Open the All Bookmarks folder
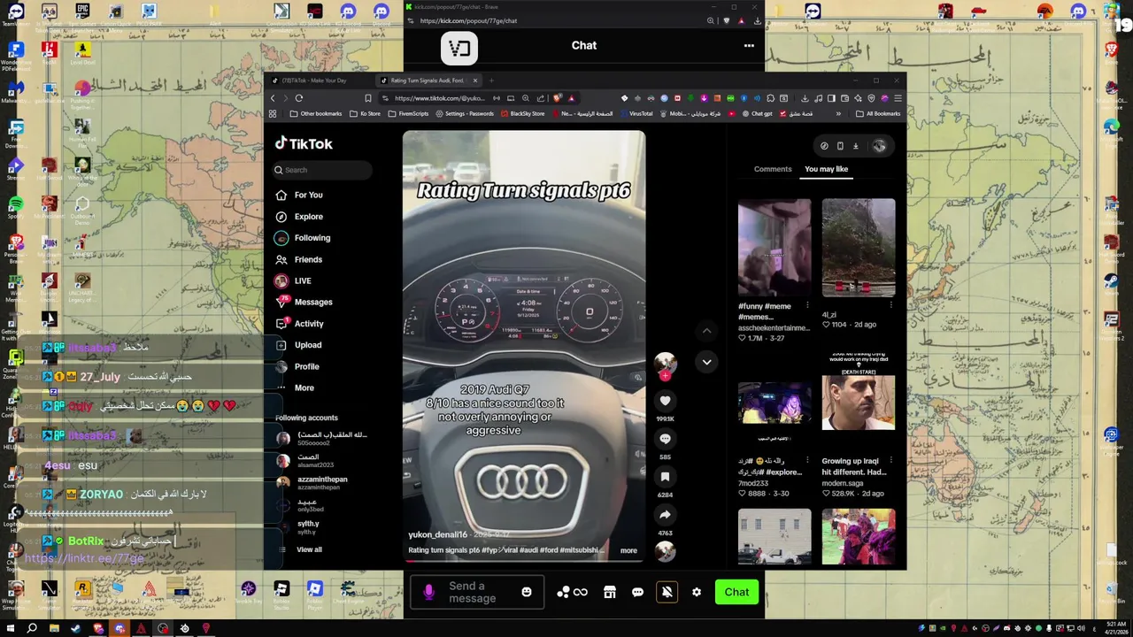This screenshot has width=1133, height=637. tap(878, 113)
